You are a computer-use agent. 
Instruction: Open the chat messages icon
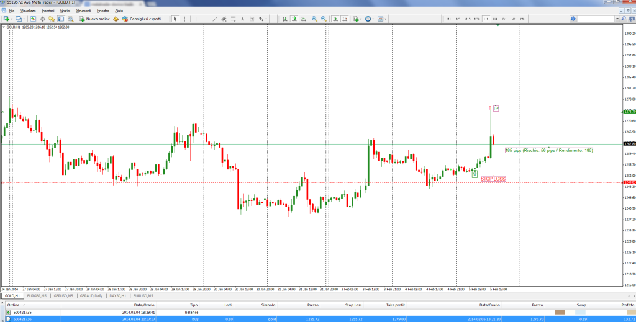(x=632, y=19)
